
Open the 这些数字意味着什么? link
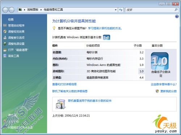[164, 84]
